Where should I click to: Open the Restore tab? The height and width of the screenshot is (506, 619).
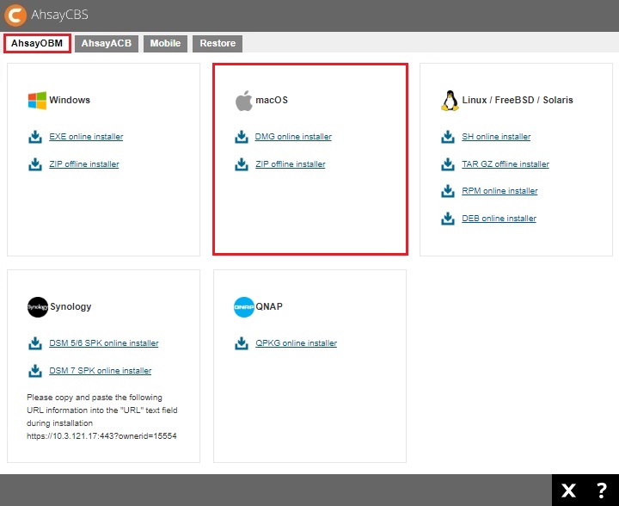click(x=218, y=43)
